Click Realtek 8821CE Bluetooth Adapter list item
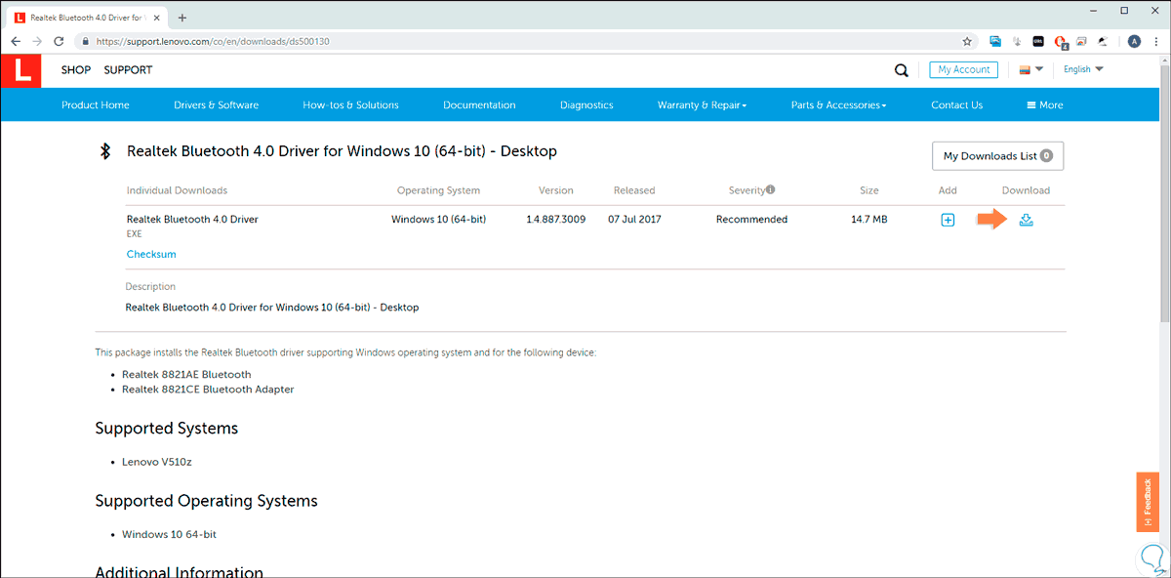 [x=208, y=390]
